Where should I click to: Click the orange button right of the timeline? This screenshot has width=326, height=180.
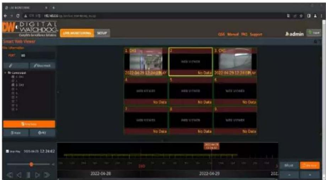[x=310, y=166]
